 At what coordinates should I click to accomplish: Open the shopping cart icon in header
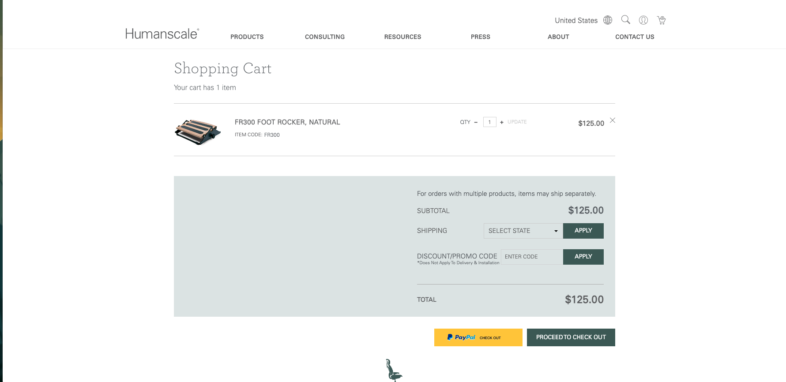(661, 20)
